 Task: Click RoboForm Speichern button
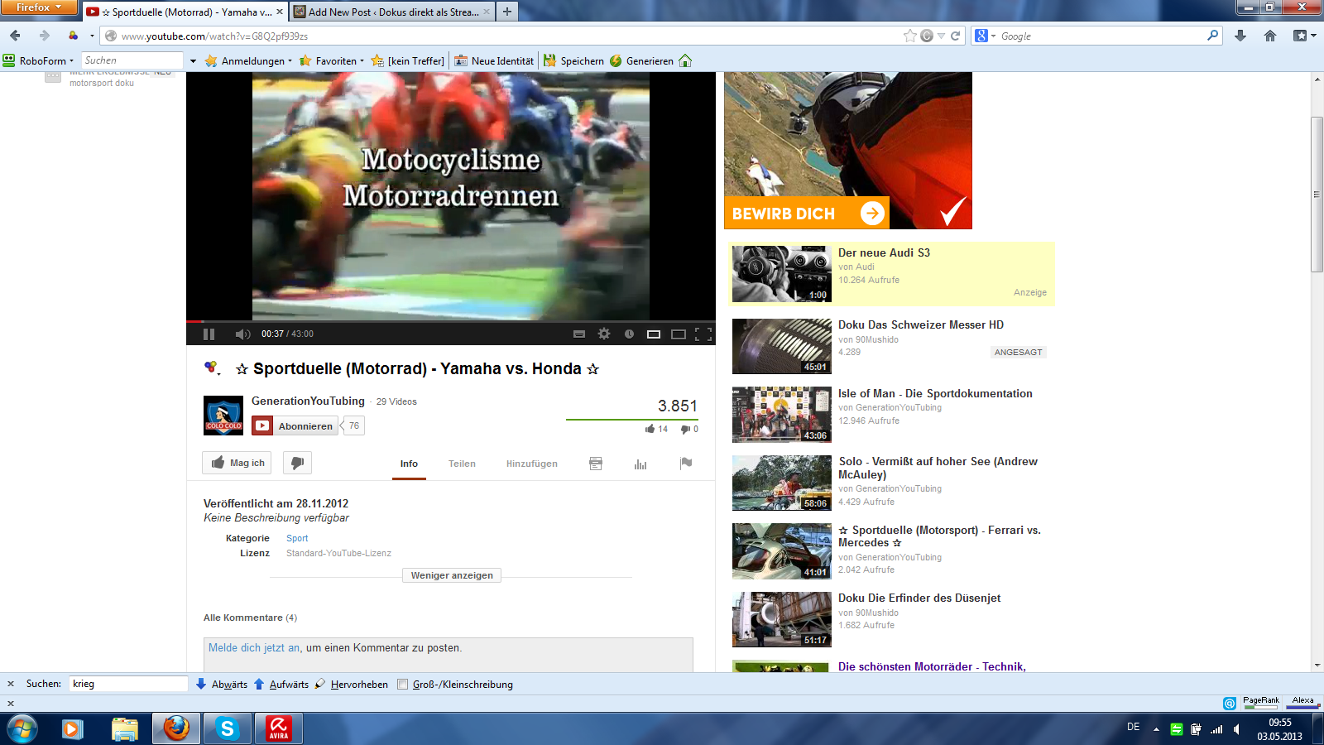coord(573,60)
